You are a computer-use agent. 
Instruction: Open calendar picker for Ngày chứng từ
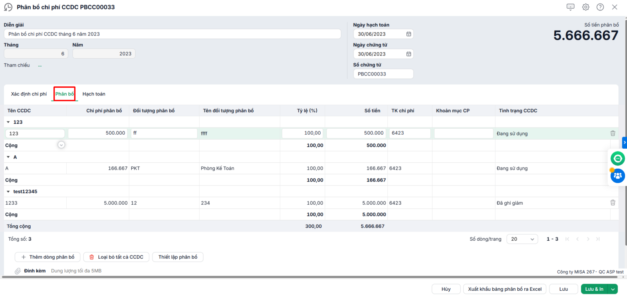point(409,54)
